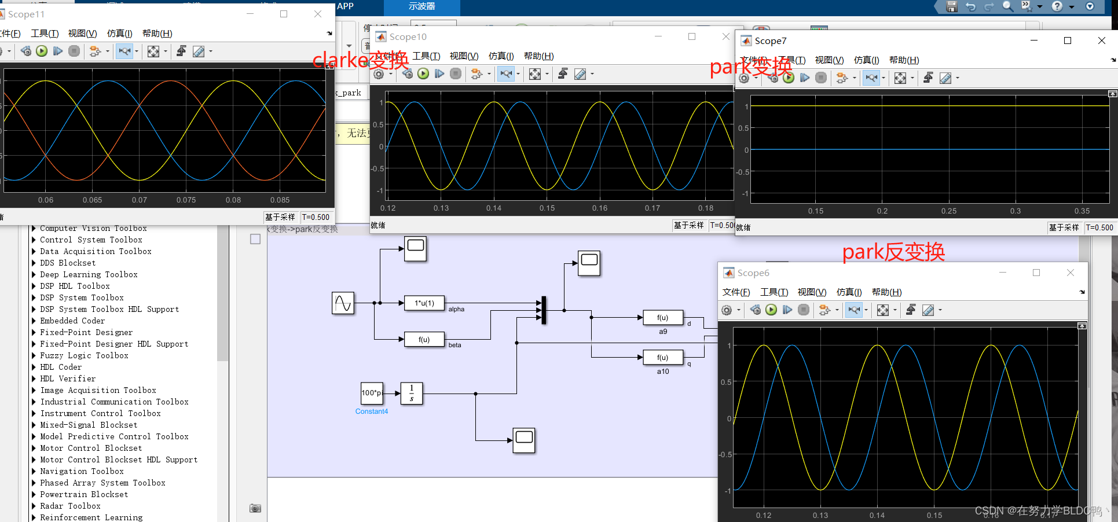Image resolution: width=1118 pixels, height=522 pixels.
Task: Toggle zoom tool in Scope10
Action: coord(506,74)
